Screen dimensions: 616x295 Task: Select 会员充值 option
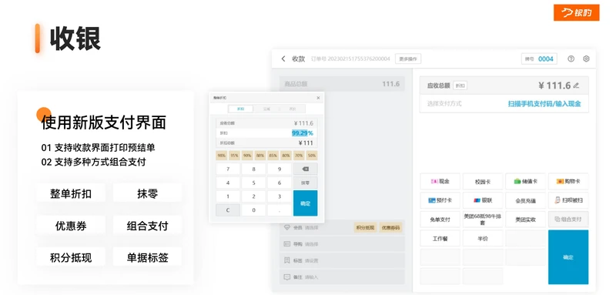pos(525,200)
